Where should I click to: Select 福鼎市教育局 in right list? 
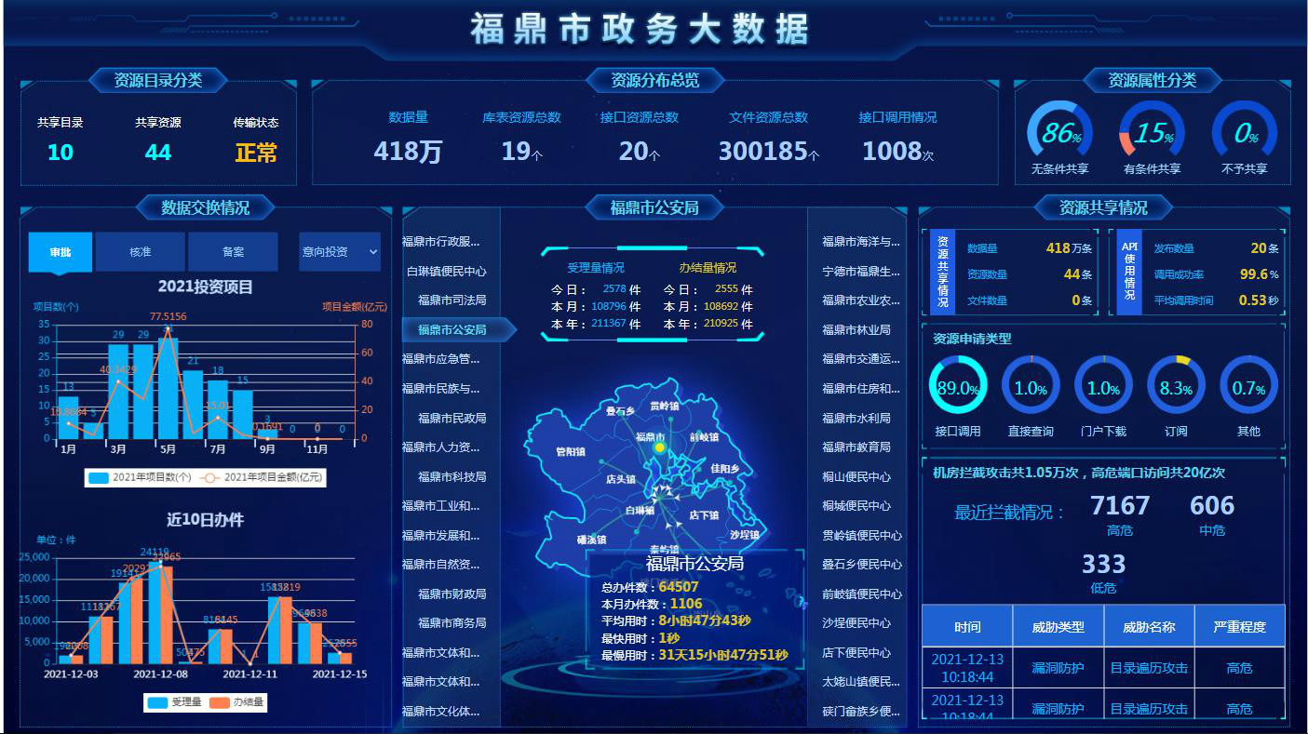tap(856, 446)
